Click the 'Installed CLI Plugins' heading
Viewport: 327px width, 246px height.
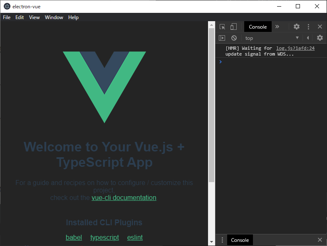pyautogui.click(x=104, y=222)
